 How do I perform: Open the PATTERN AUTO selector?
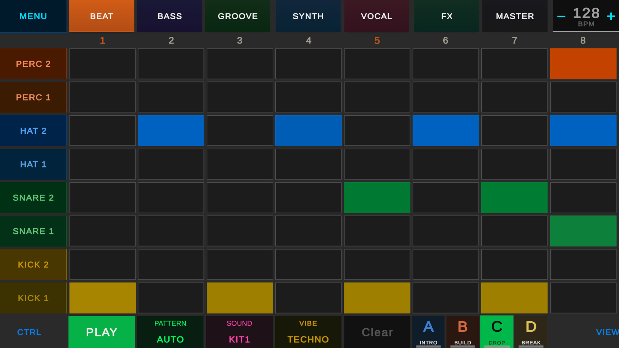pos(170,332)
